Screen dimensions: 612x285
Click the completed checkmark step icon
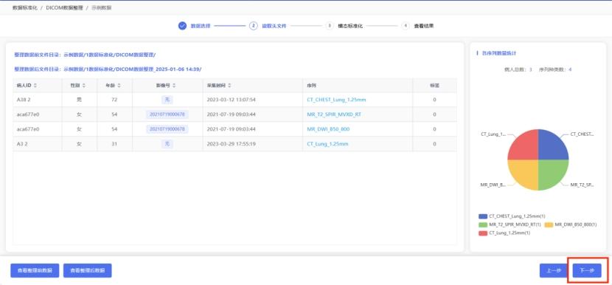click(x=182, y=26)
